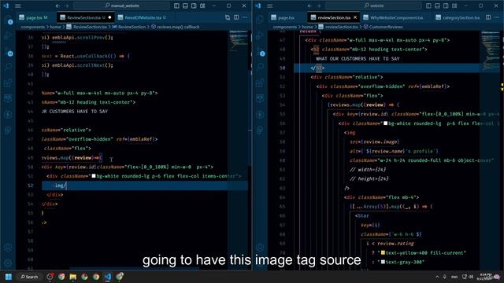
Task: Click 'components' breadcrumb in website window
Action: click(x=285, y=27)
